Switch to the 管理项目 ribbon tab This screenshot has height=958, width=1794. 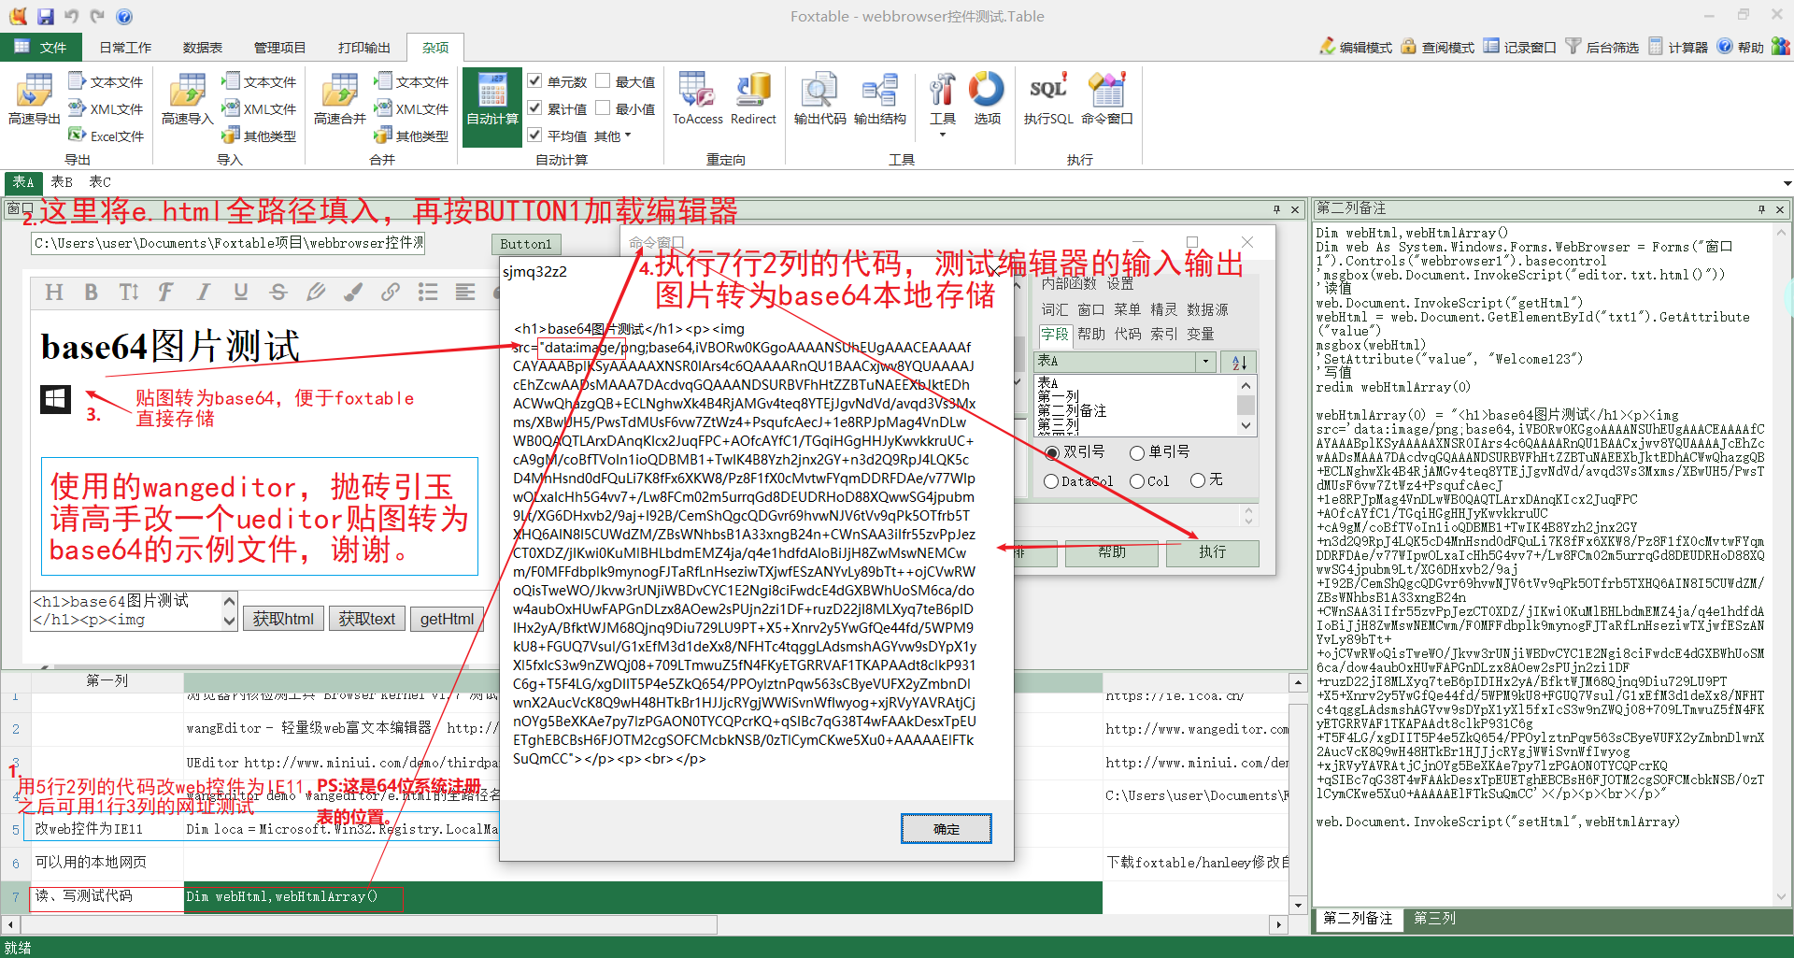click(x=279, y=48)
